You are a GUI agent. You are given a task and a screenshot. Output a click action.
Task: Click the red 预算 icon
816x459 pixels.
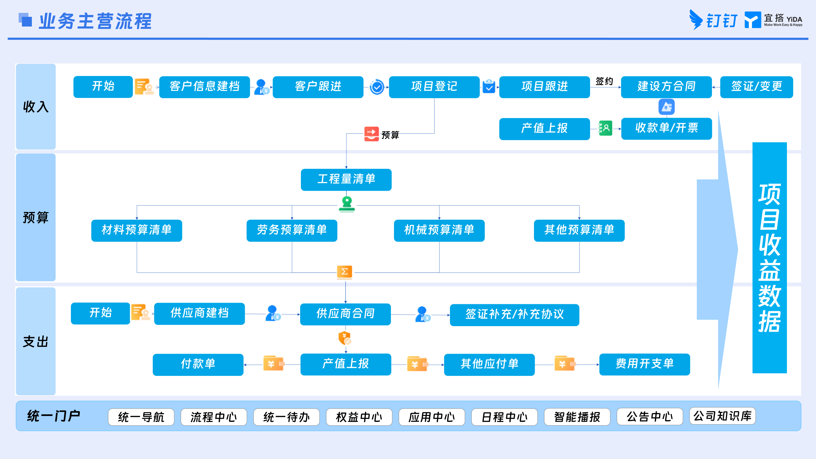point(371,134)
